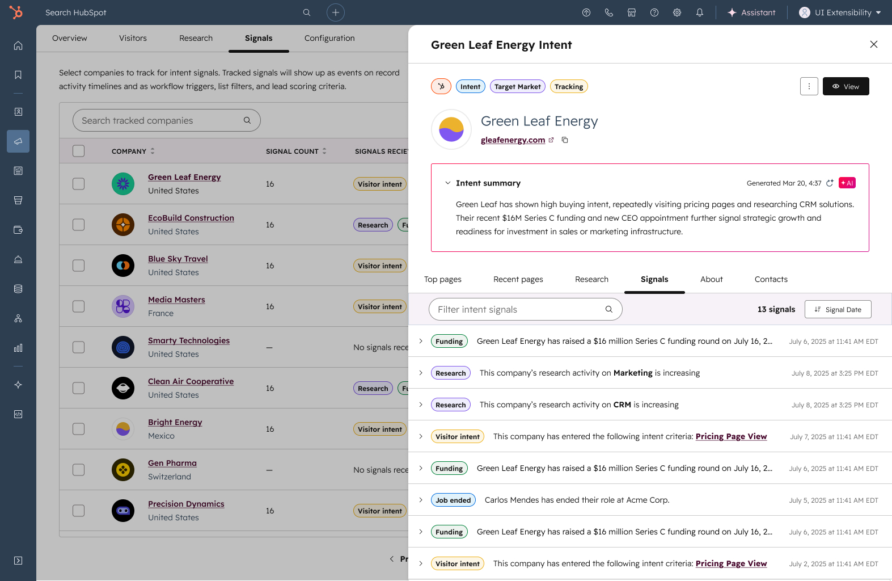Open the megaphone Marketing sidebar icon

point(18,141)
